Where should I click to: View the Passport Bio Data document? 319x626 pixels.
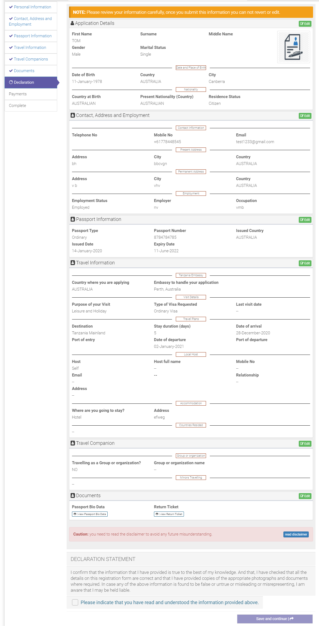(90, 514)
